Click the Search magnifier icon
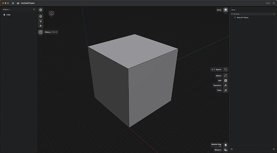This screenshot has width=277, height=153. pos(226,69)
